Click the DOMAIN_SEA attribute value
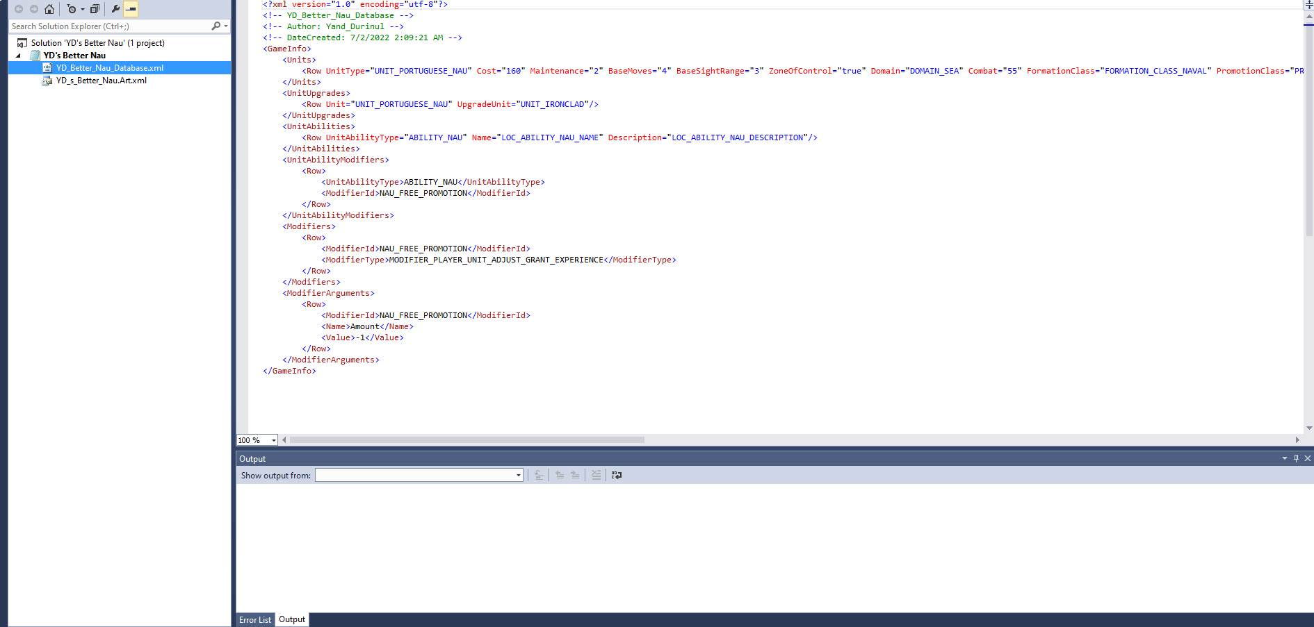1314x627 pixels. [x=934, y=71]
